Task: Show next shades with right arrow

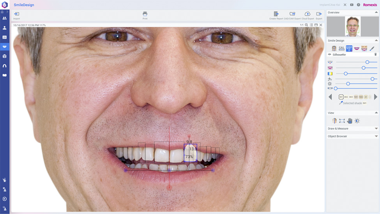Action: coord(376,97)
